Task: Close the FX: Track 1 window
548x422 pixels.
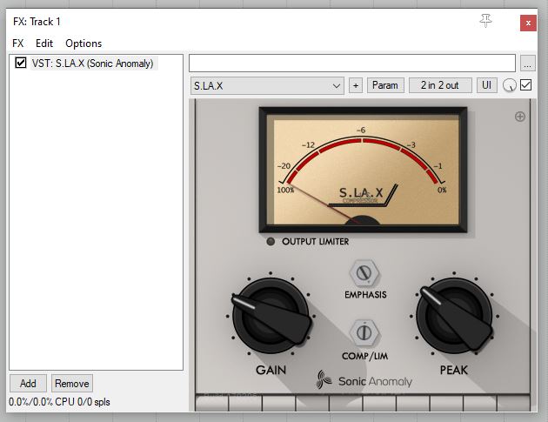Action: click(x=528, y=23)
